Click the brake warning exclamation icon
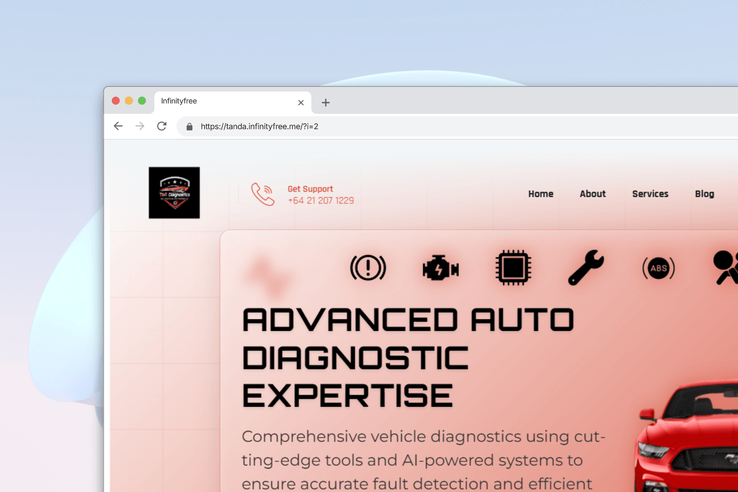Image resolution: width=738 pixels, height=492 pixels. [368, 268]
